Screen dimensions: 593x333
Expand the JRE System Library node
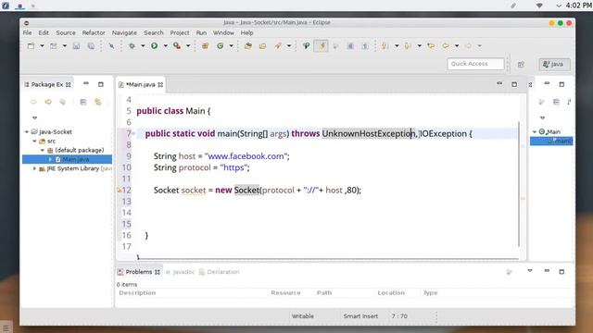click(34, 168)
